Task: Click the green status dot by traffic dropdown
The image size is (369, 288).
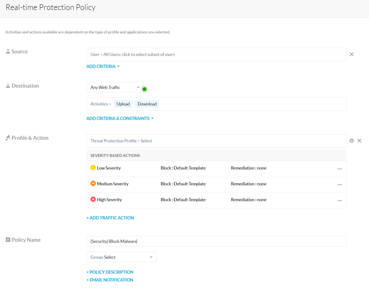Action: 144,89
